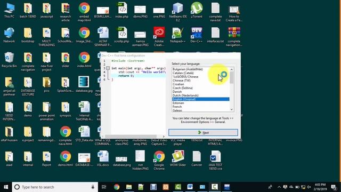Select French language entry

coord(177,107)
